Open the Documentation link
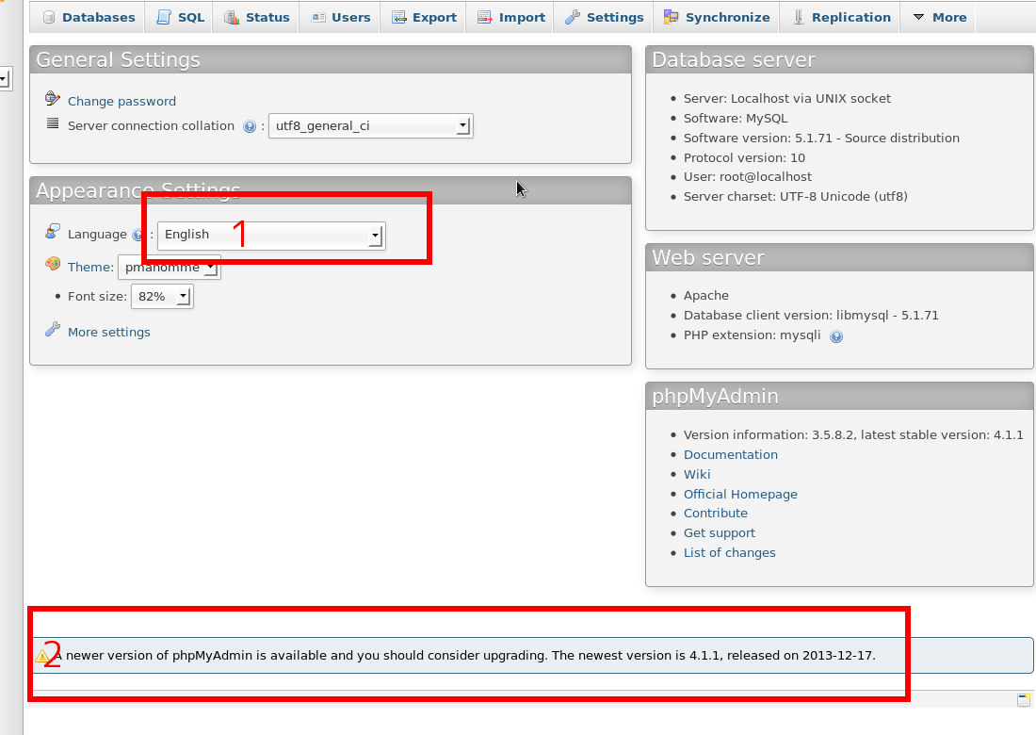 coord(730,454)
